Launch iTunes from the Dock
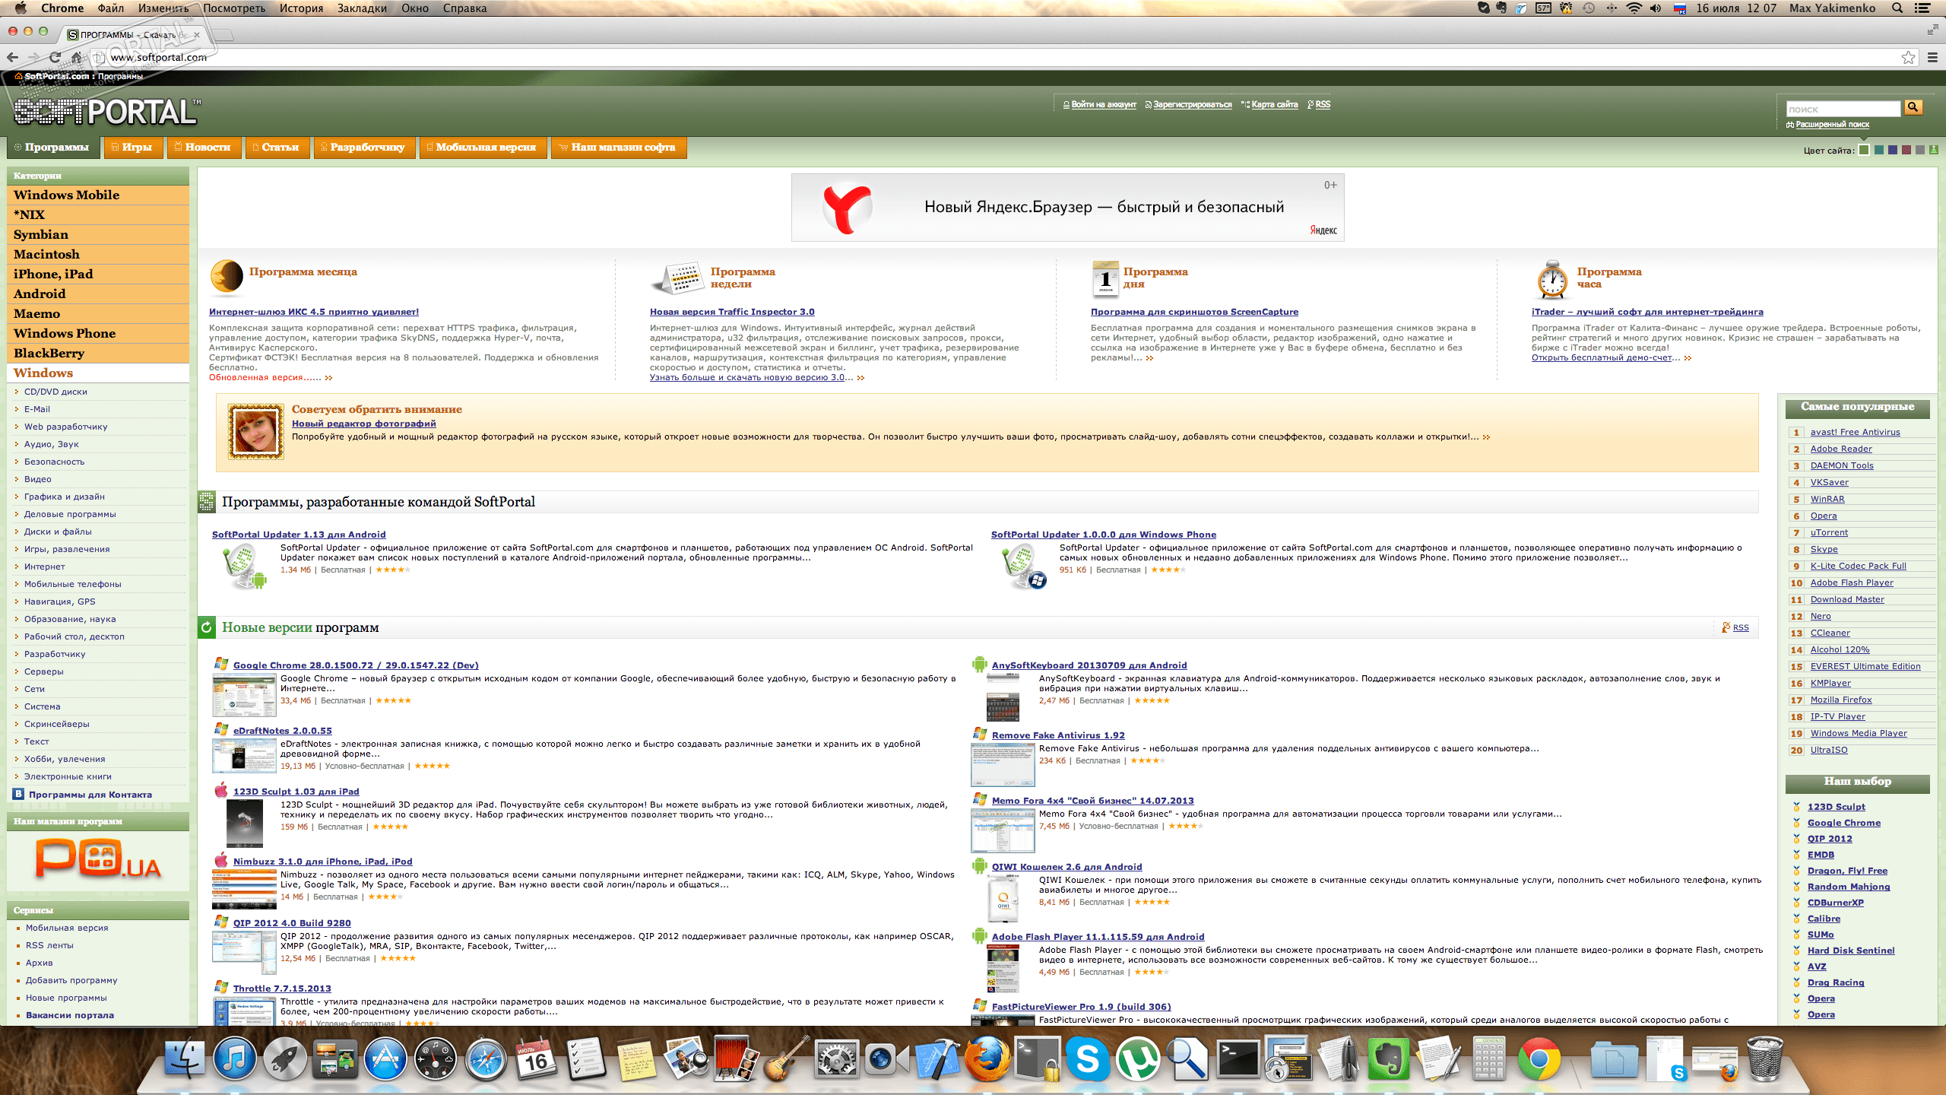The image size is (1946, 1095). [x=235, y=1058]
